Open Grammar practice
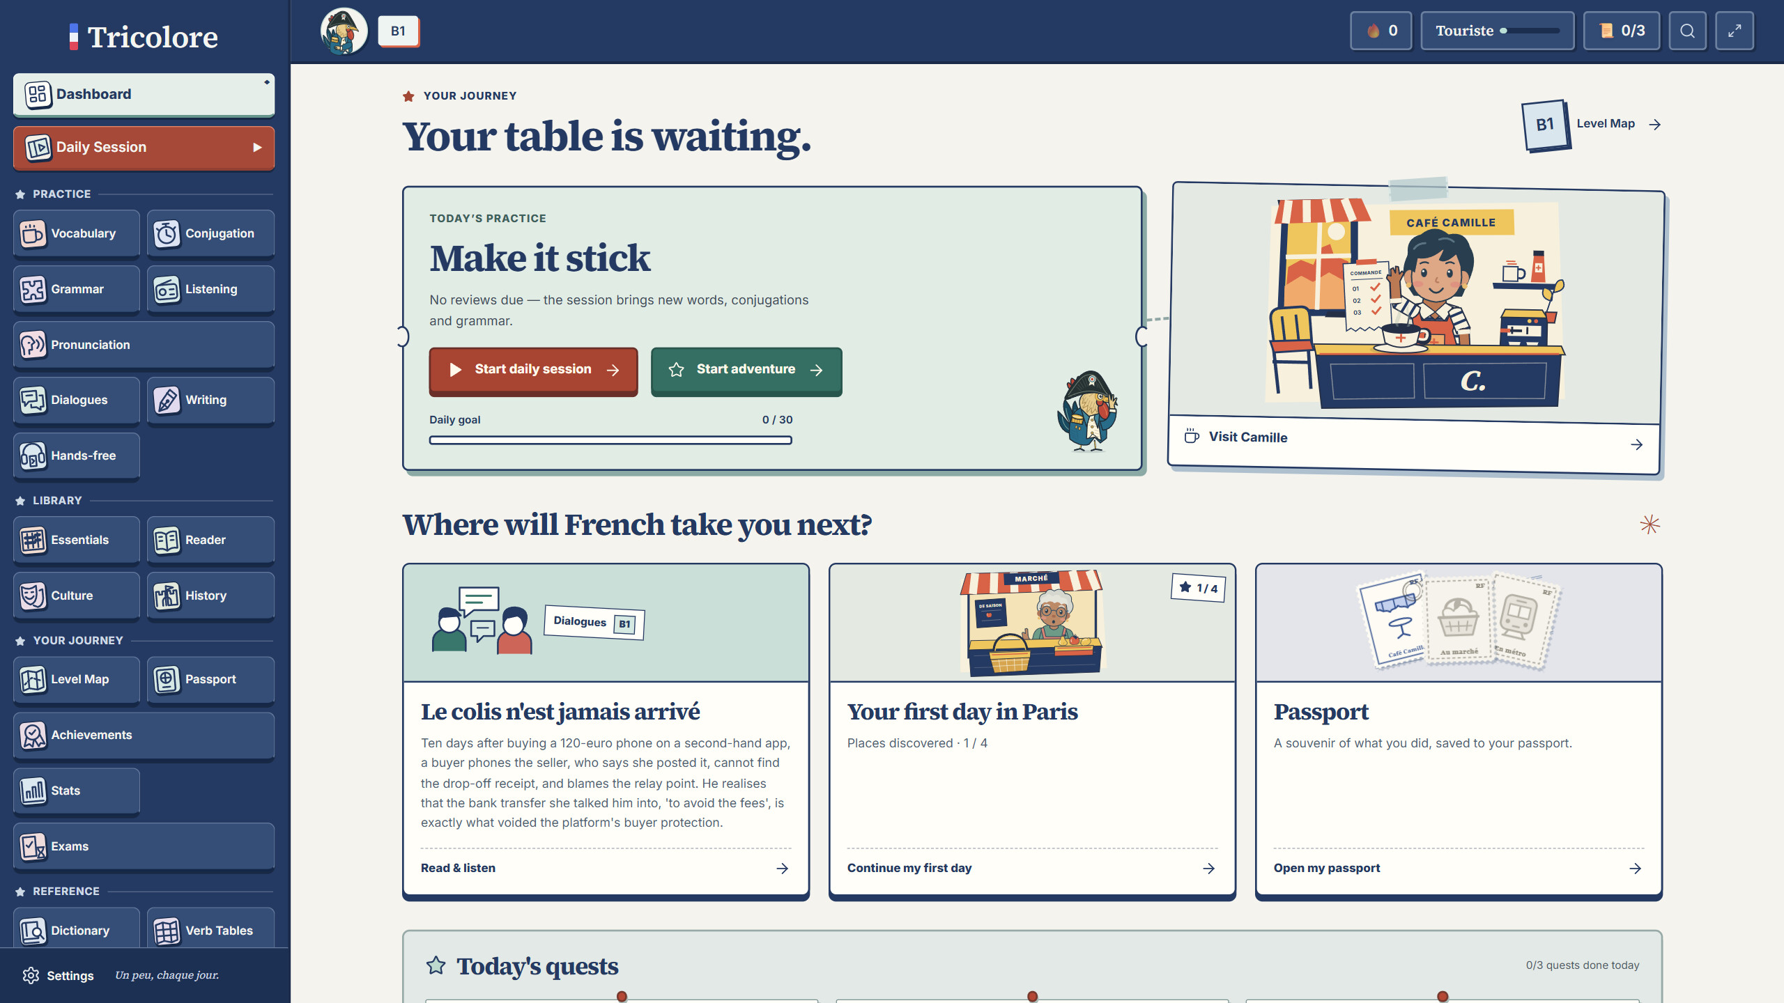Image resolution: width=1784 pixels, height=1003 pixels. point(76,289)
